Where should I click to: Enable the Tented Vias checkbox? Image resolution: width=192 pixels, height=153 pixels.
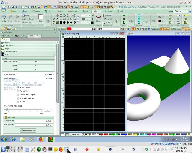19,91
